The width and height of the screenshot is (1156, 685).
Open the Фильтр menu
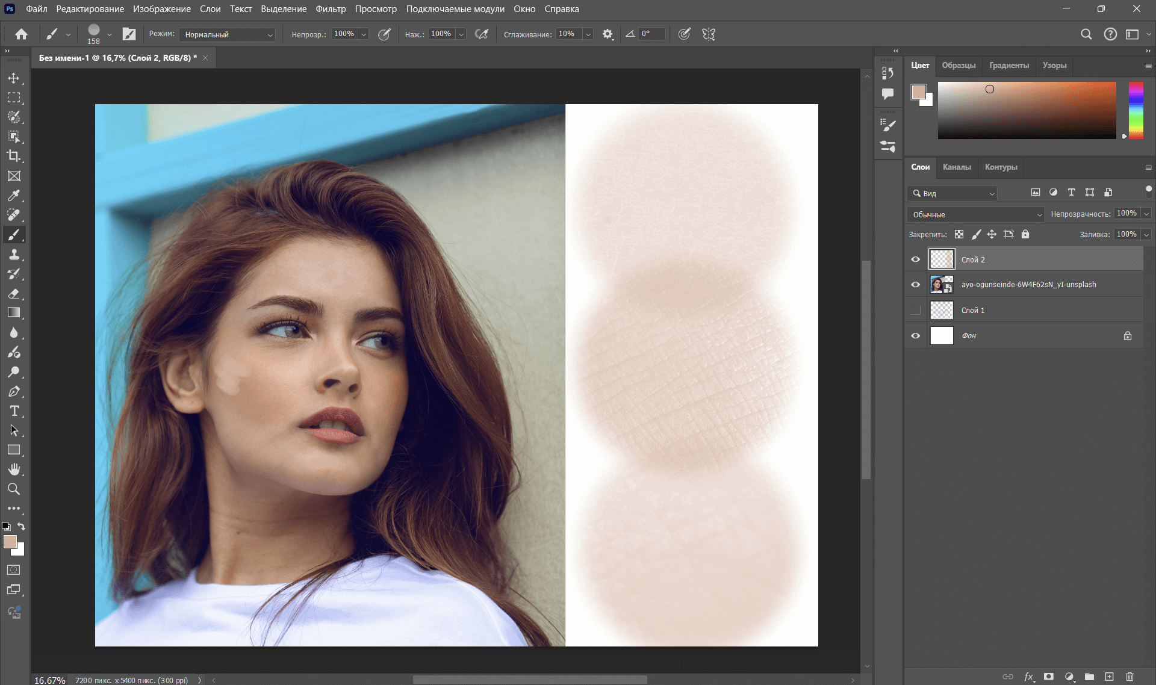[330, 8]
